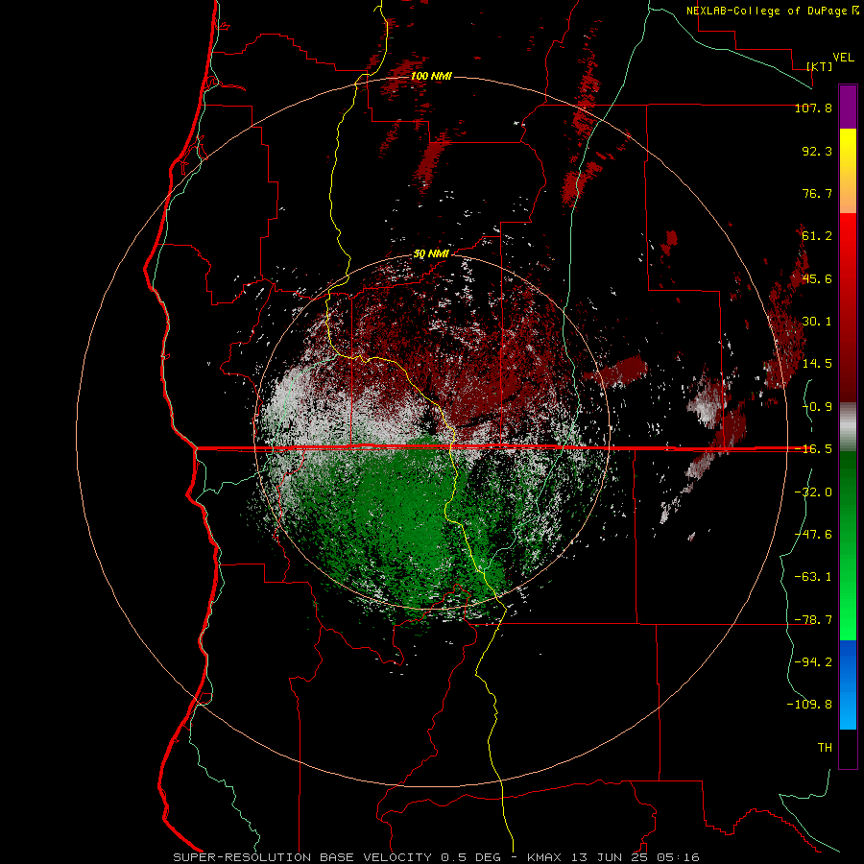Select the 61.2 scale value
The height and width of the screenshot is (864, 864).
[817, 236]
